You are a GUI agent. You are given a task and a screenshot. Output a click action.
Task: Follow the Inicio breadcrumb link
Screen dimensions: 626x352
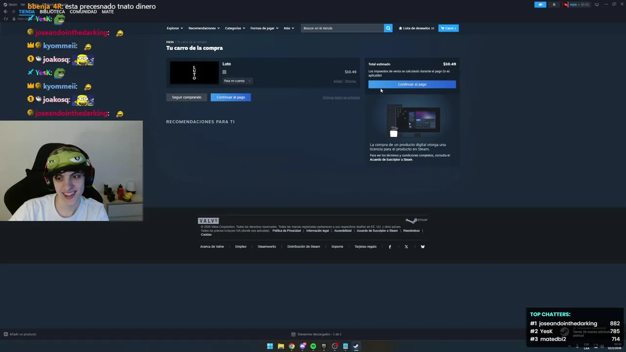(170, 42)
